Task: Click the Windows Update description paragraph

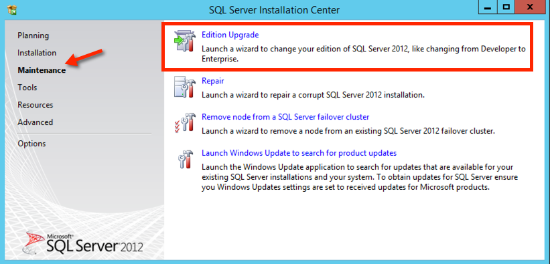Action: click(x=360, y=177)
